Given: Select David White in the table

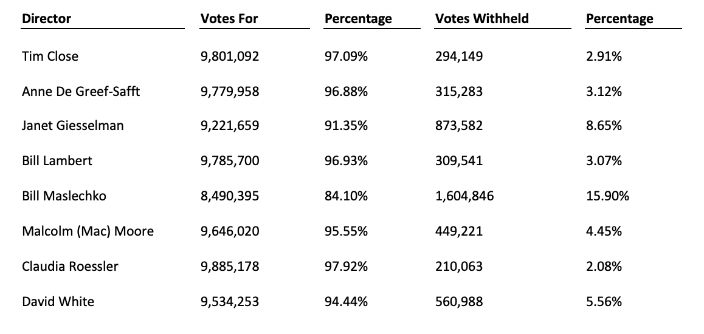Looking at the screenshot, I should click(58, 301).
